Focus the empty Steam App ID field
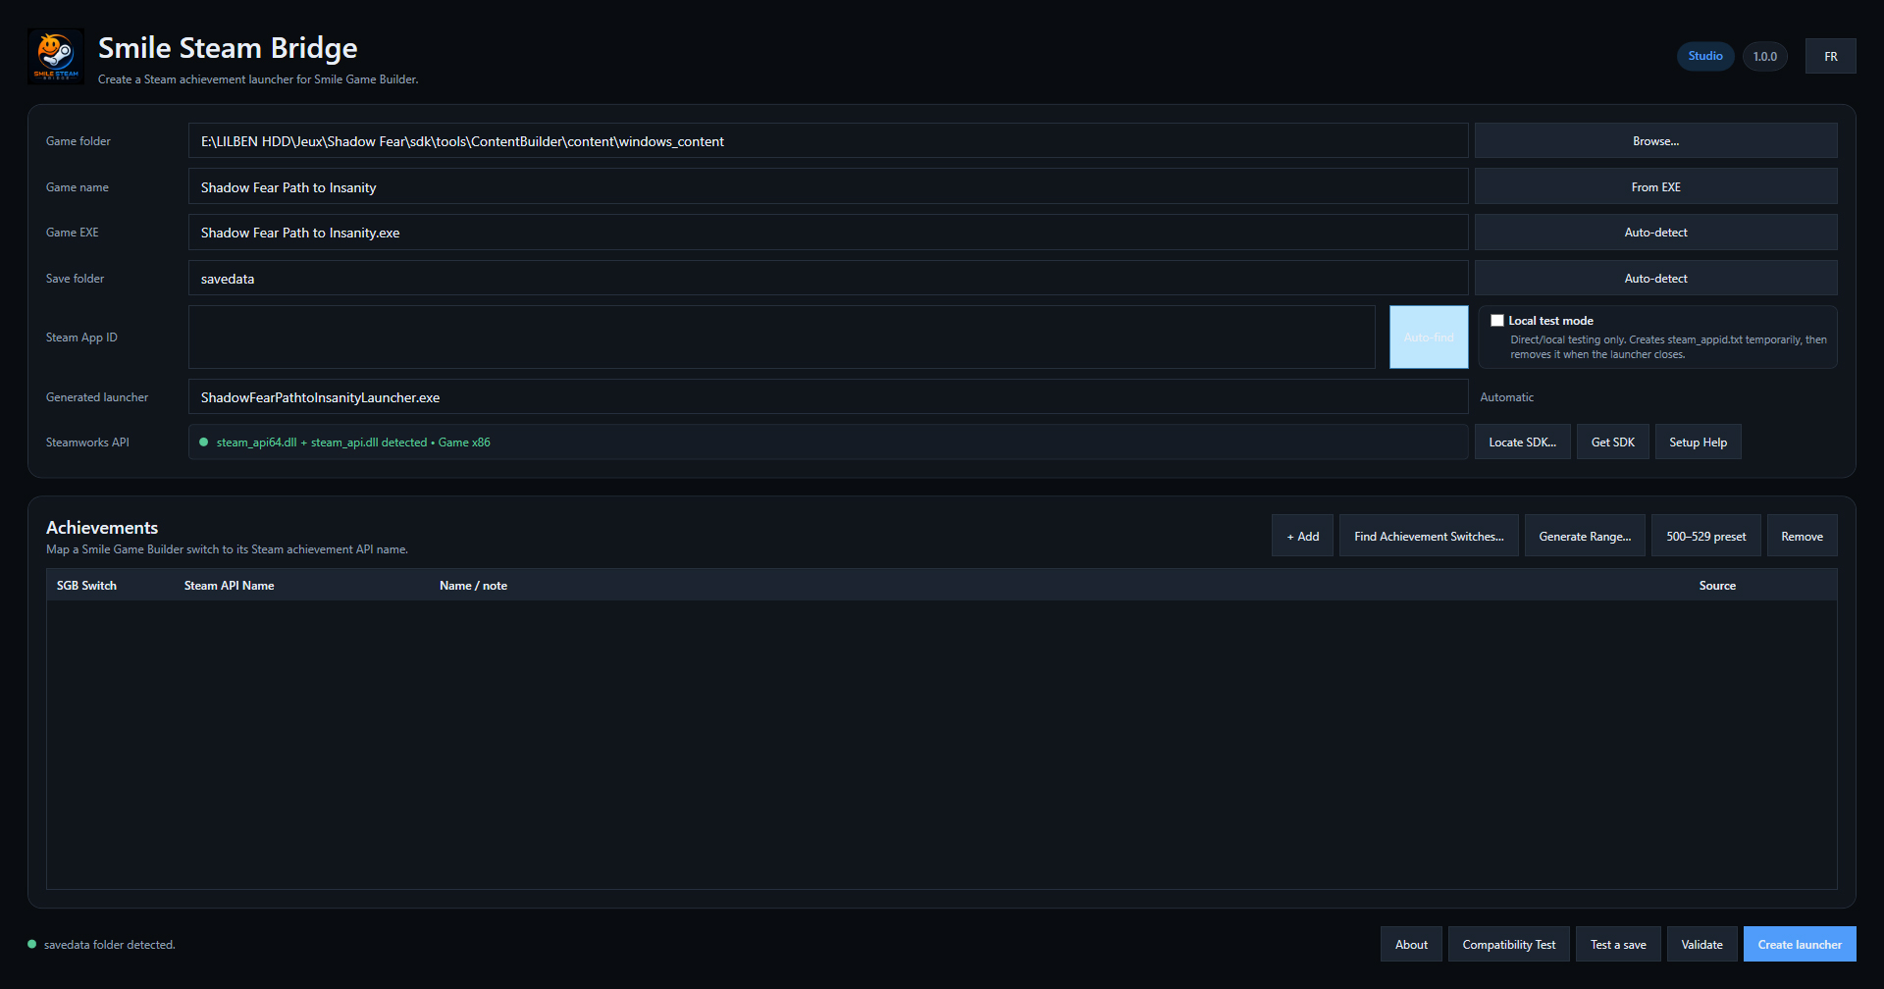Image resolution: width=1884 pixels, height=989 pixels. point(782,338)
